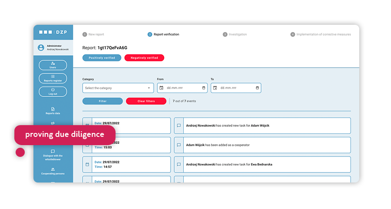Click the blue Filter button
Viewport: 391px width, 209px height.
pyautogui.click(x=103, y=101)
